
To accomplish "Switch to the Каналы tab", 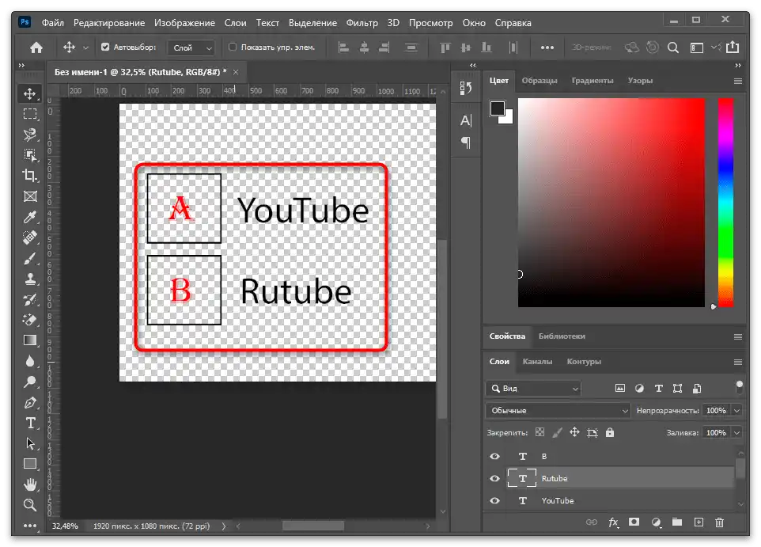I will click(x=537, y=362).
